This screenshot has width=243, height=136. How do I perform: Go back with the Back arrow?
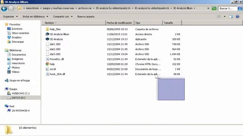[4, 8]
